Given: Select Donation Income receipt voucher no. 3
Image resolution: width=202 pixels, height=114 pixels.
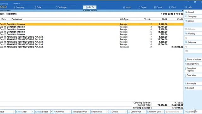Looking at the screenshot, I should click(x=92, y=27).
